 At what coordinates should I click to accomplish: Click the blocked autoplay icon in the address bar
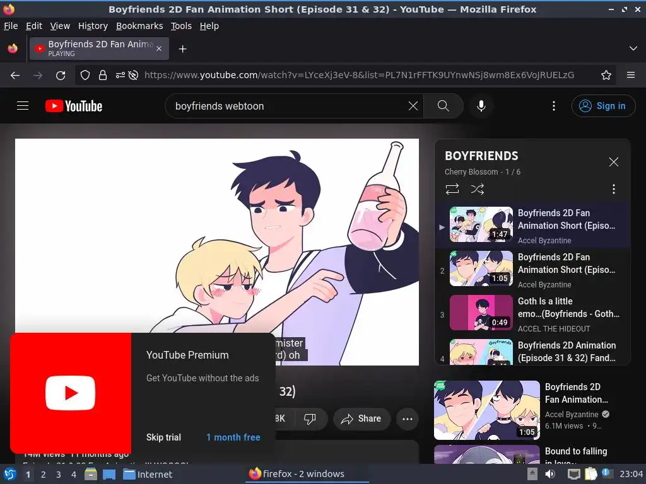[133, 76]
